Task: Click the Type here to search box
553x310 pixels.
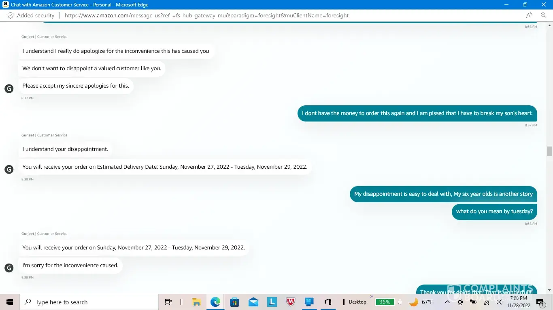Action: click(89, 302)
